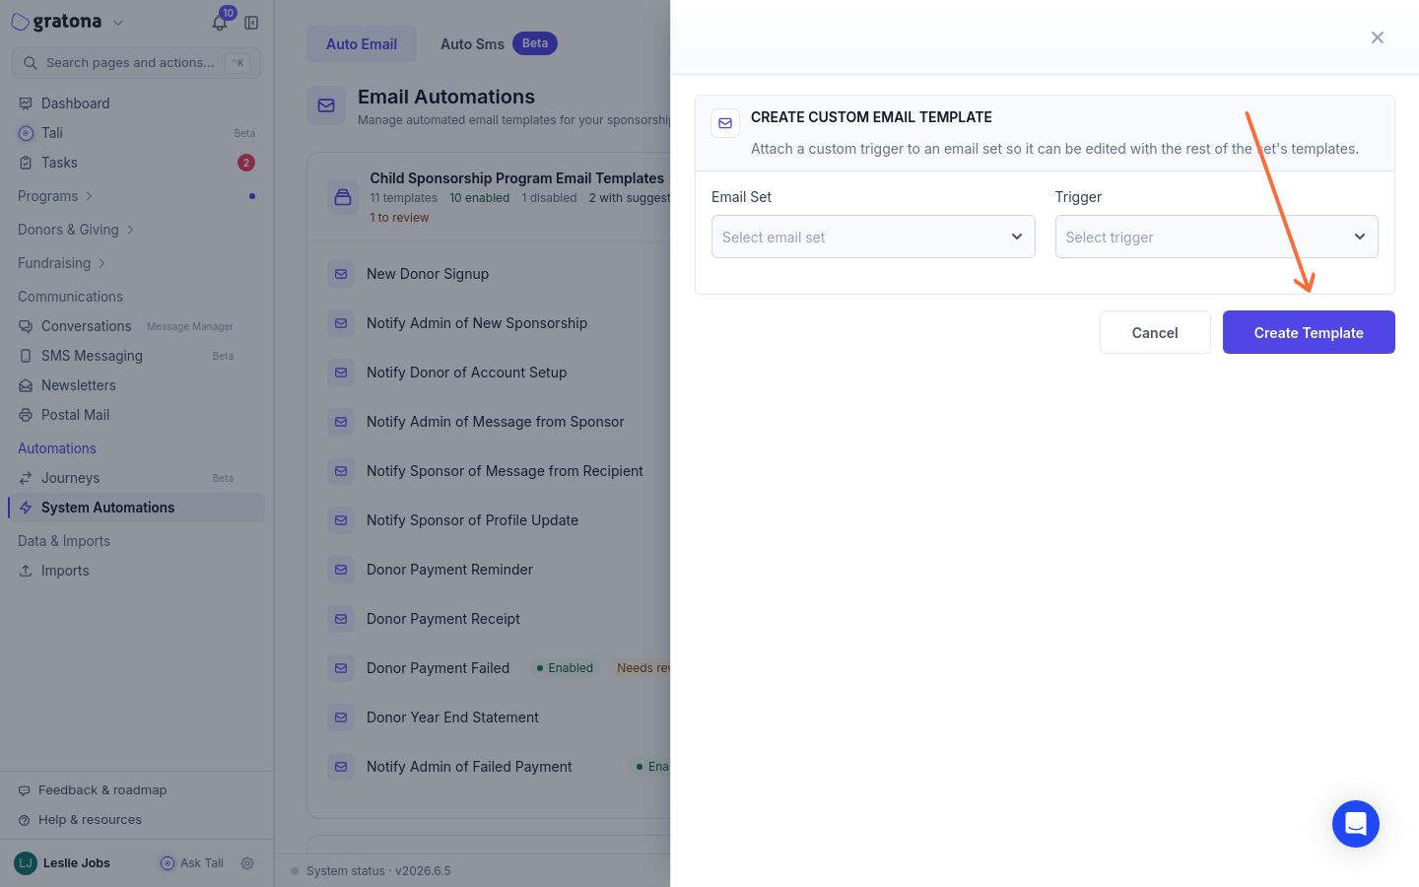Open the Dashboard page
The image size is (1419, 887).
point(136,103)
